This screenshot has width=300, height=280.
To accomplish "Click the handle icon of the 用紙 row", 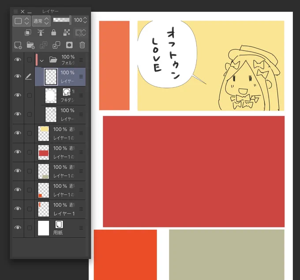I will 81,228.
